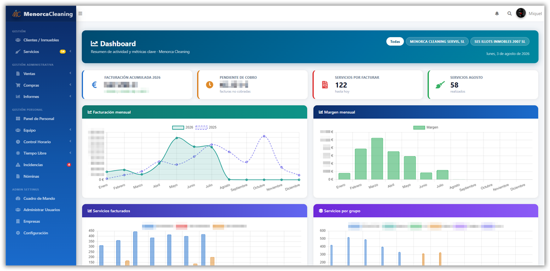Screen dimensions: 550x271
Task: Click the Incidencias red badge 4
Action: (x=69, y=165)
